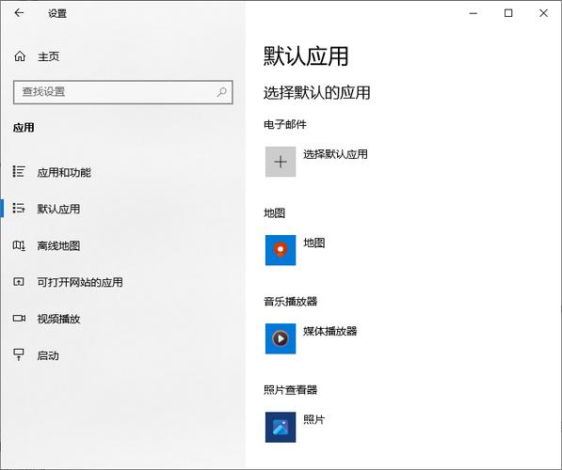This screenshot has width=562, height=470.
Task: Click the 默认应用 sidebar icon
Action: [19, 208]
